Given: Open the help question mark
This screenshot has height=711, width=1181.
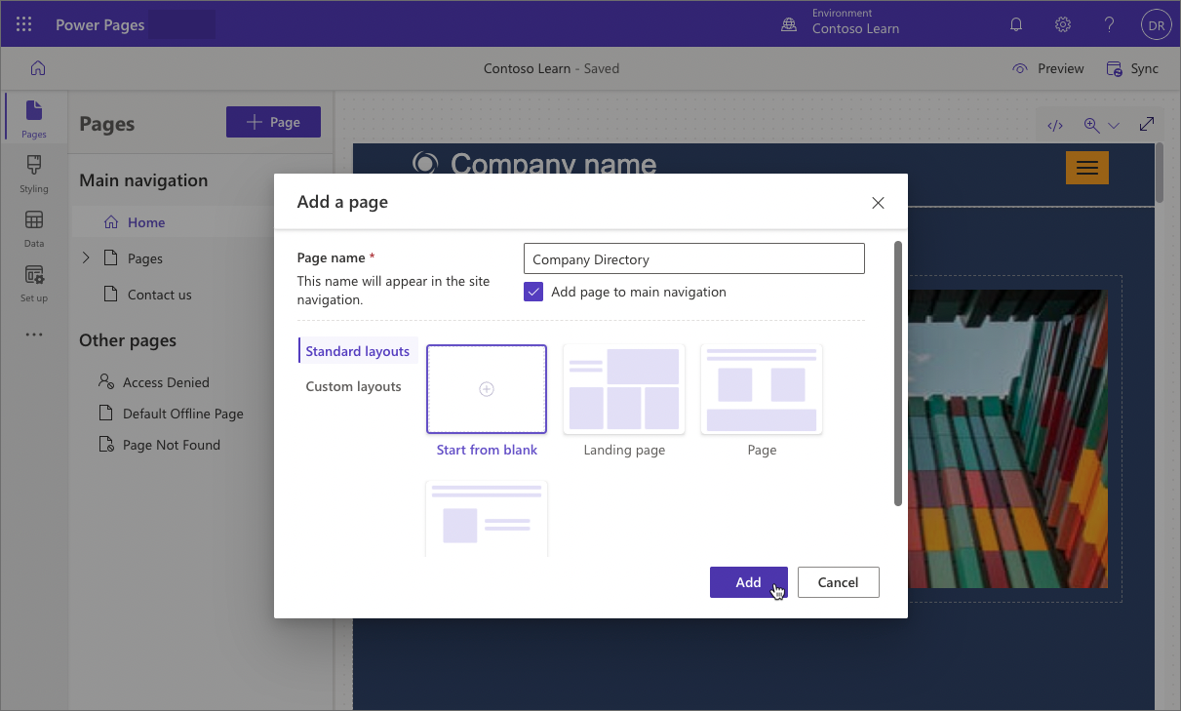Looking at the screenshot, I should coord(1109,24).
